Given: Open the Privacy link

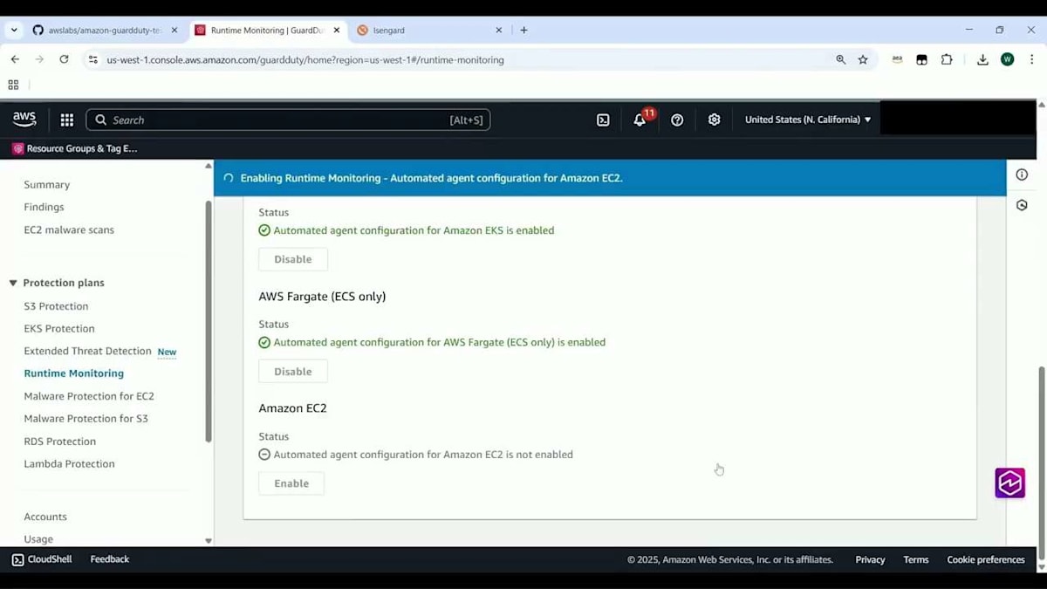Looking at the screenshot, I should tap(870, 559).
